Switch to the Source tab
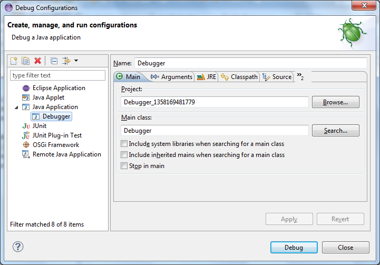380x265 pixels. [x=277, y=77]
